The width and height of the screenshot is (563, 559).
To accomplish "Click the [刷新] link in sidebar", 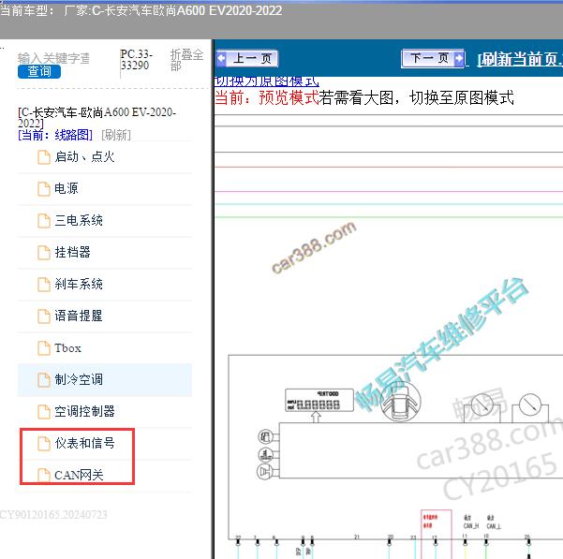I will (x=116, y=135).
